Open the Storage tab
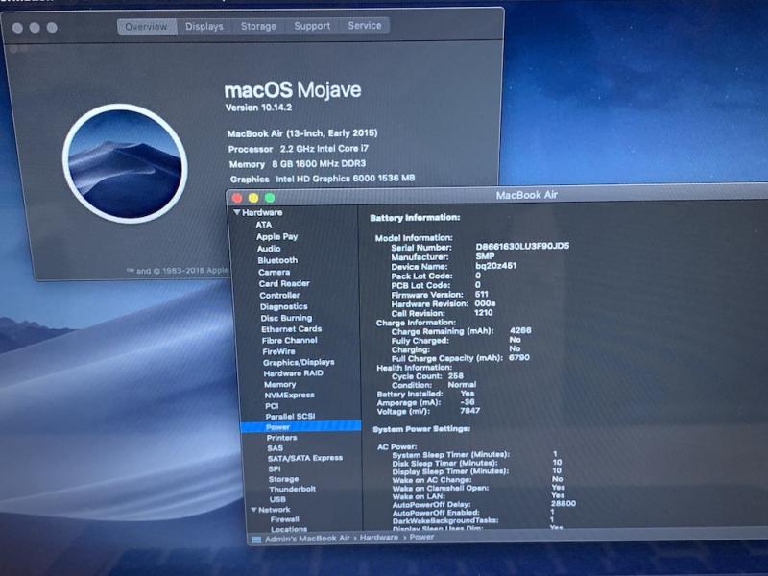The height and width of the screenshot is (576, 768). (258, 27)
